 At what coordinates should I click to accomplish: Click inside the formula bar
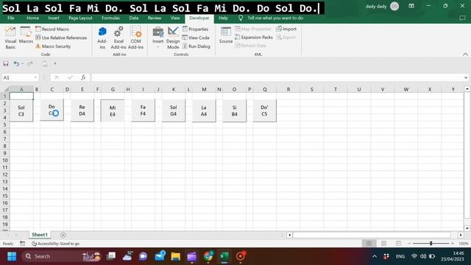pos(277,77)
